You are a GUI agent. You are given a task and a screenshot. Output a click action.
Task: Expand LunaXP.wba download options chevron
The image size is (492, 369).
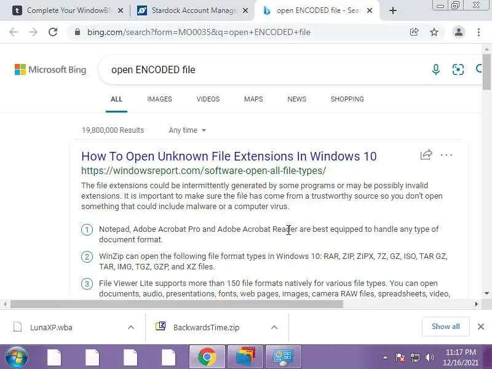(131, 327)
